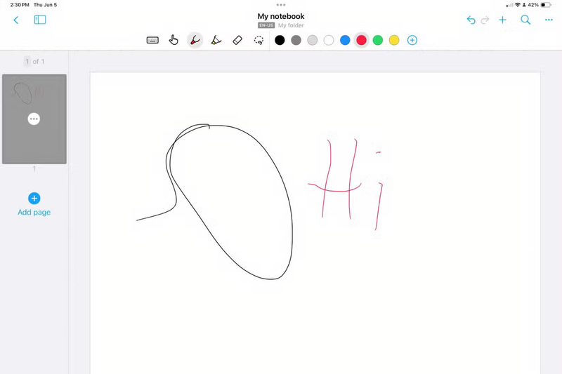Choose the black color swatch
Screen dimensions: 562x374
tap(280, 40)
